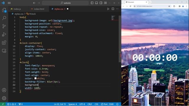Open the Source Control view
The image size is (189, 106).
pos(4,26)
